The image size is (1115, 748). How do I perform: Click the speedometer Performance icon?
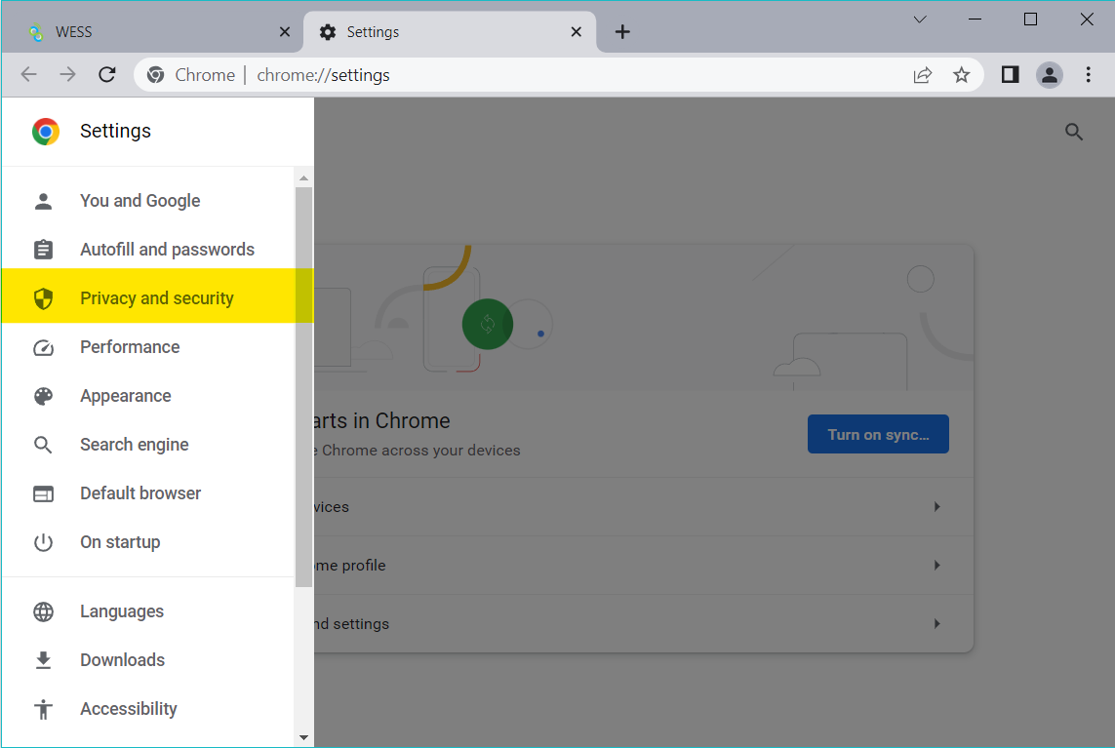(43, 348)
